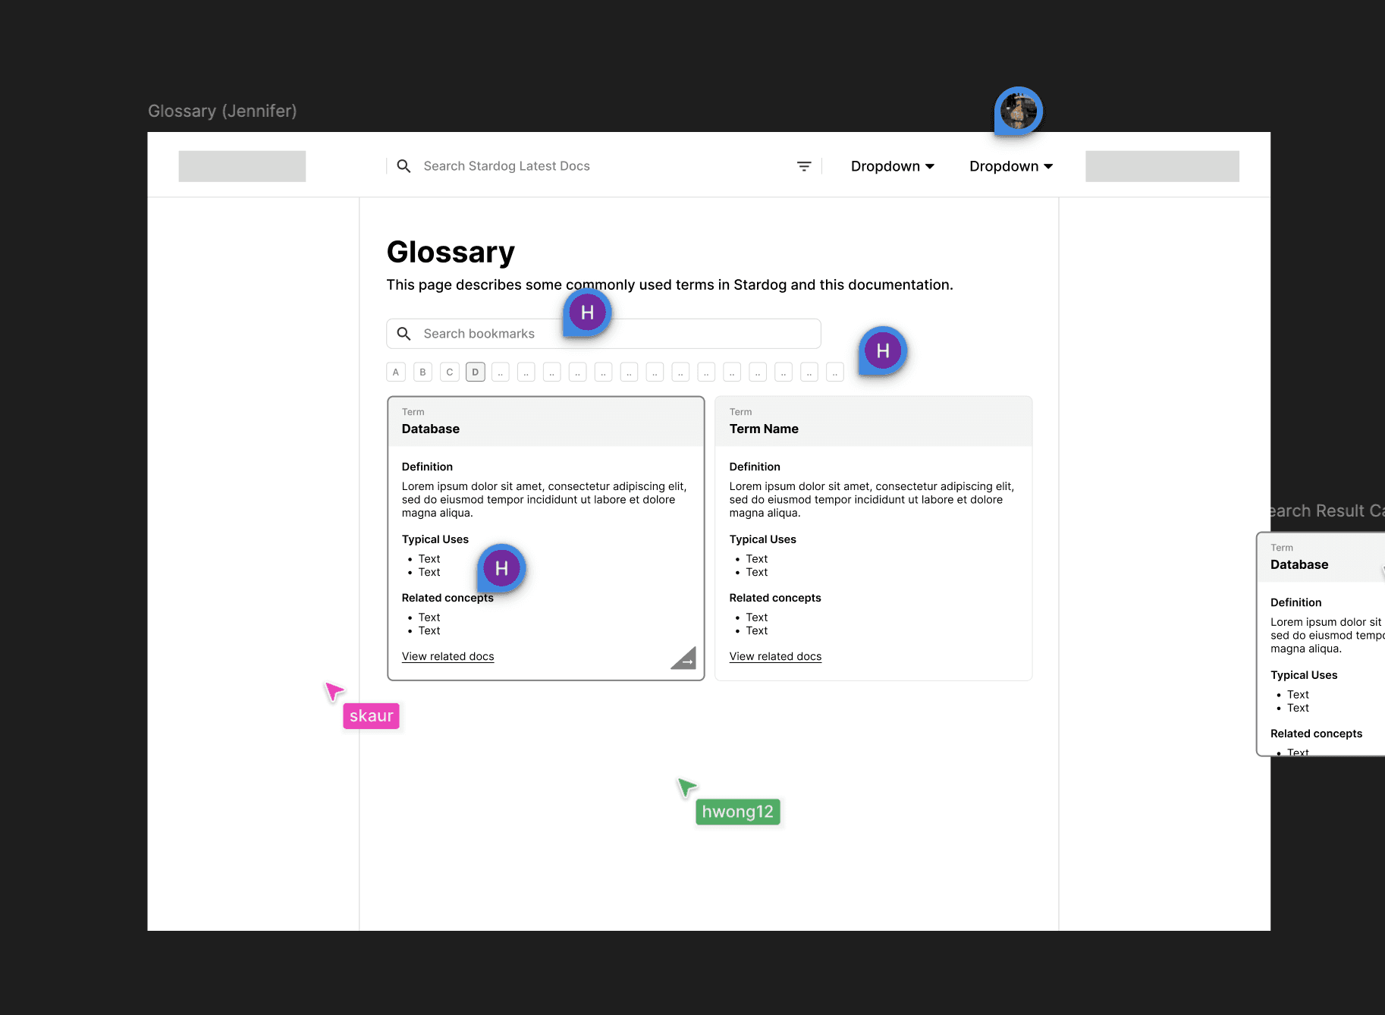Viewport: 1385px width, 1015px height.
Task: Select the Database term card title
Action: click(x=430, y=429)
